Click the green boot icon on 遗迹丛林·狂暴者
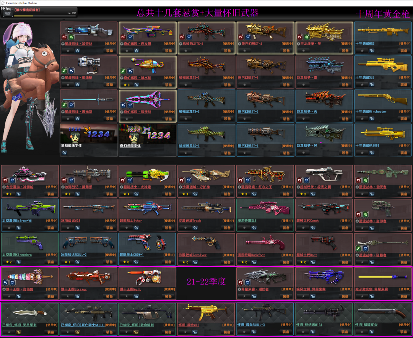 coord(358,248)
